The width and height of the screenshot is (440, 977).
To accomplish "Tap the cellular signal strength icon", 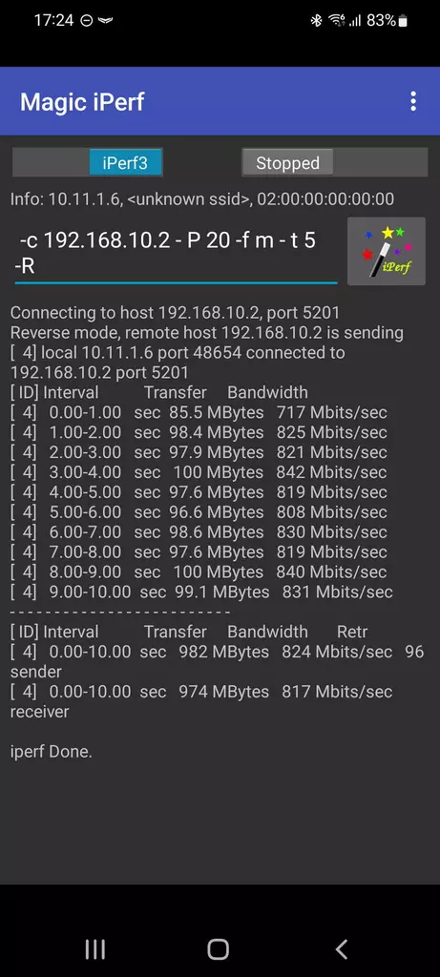I will pyautogui.click(x=355, y=21).
